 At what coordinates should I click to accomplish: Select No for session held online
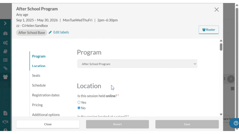(79, 108)
